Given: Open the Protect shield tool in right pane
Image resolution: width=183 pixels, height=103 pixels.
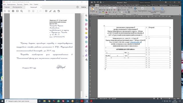Looking at the screenshot, I should 86,51.
